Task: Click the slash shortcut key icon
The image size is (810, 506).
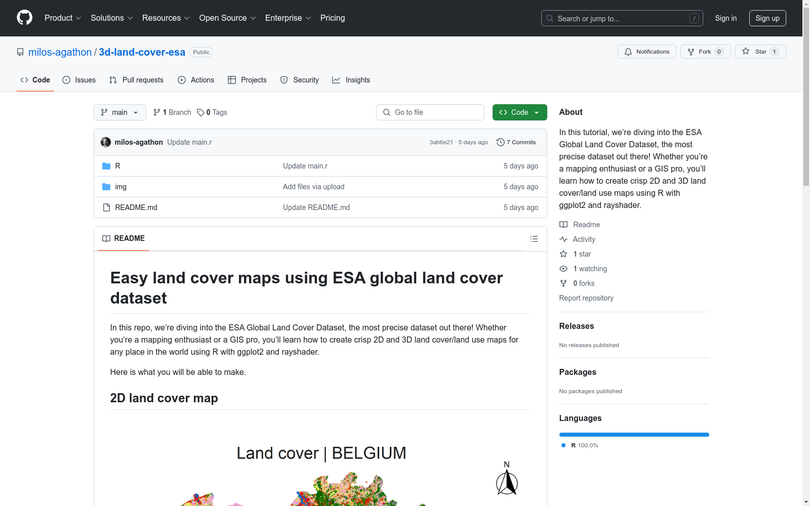Action: tap(695, 18)
